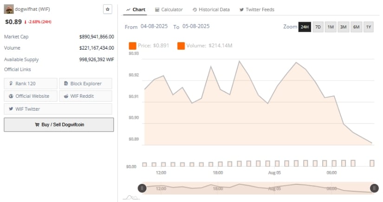Click the WIF Twitter bird icon
Screen dimensions: 383x202
click(11, 109)
